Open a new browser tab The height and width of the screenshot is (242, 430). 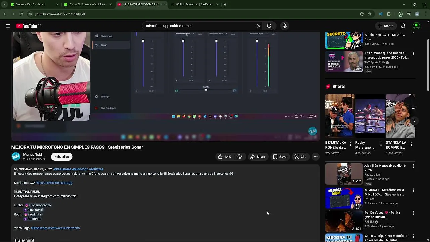pos(225,4)
